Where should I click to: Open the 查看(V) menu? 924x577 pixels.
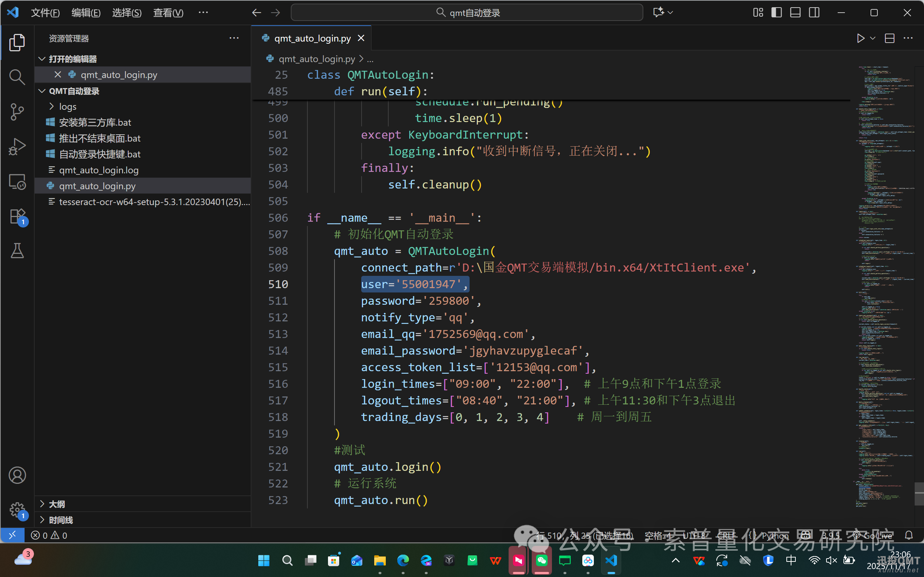[168, 13]
